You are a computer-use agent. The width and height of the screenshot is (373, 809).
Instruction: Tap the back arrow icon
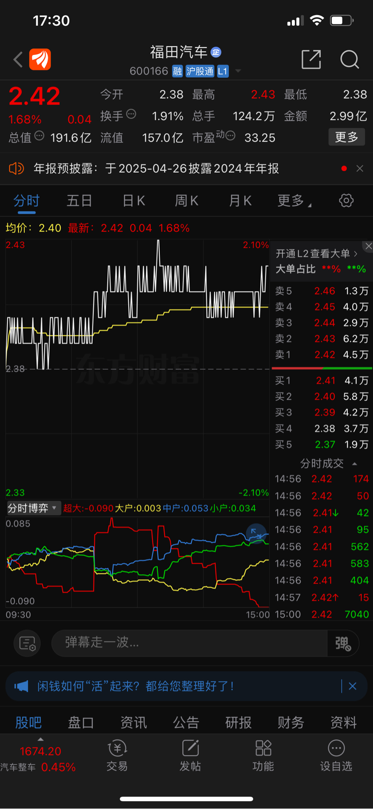click(18, 60)
